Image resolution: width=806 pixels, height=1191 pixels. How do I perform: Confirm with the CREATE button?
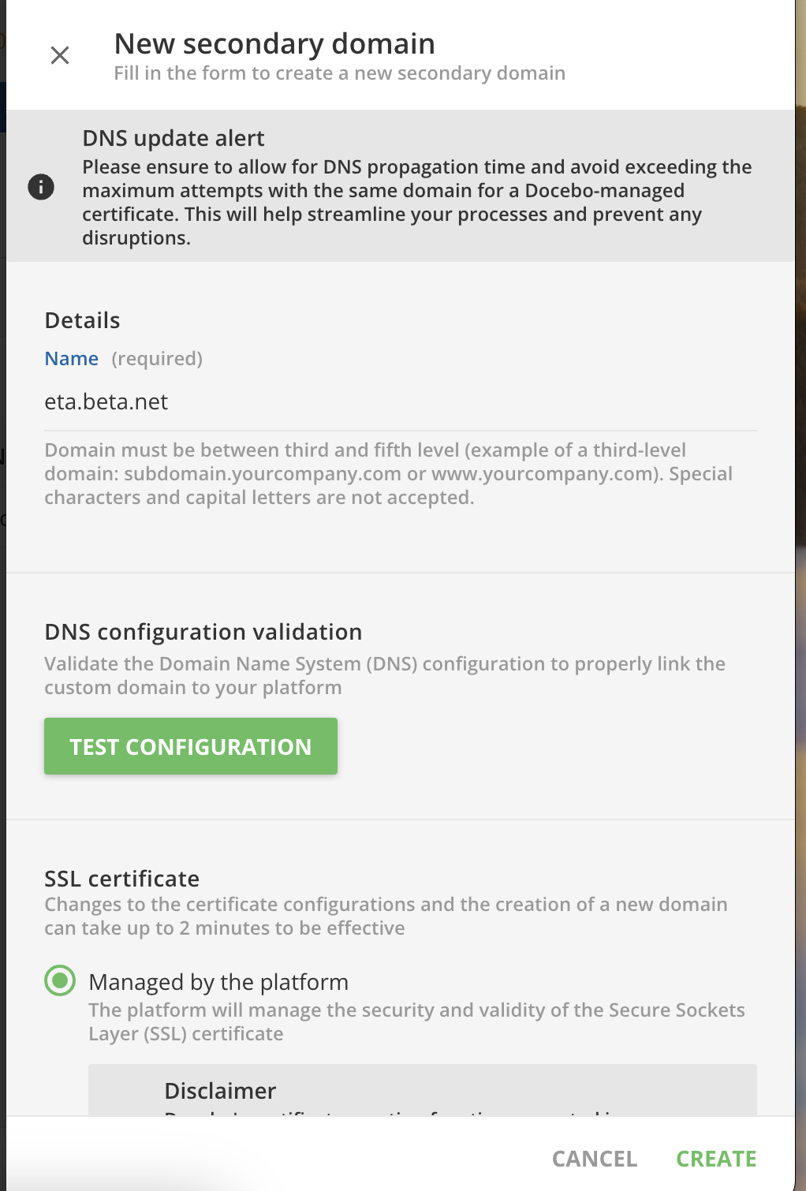[716, 1159]
